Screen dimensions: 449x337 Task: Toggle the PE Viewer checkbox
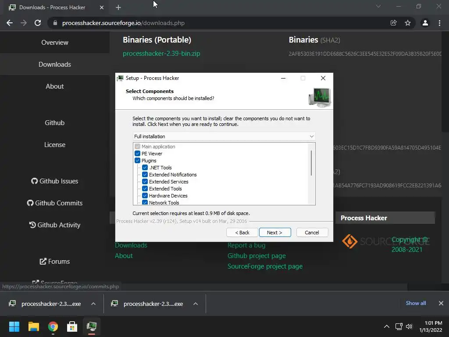point(137,154)
